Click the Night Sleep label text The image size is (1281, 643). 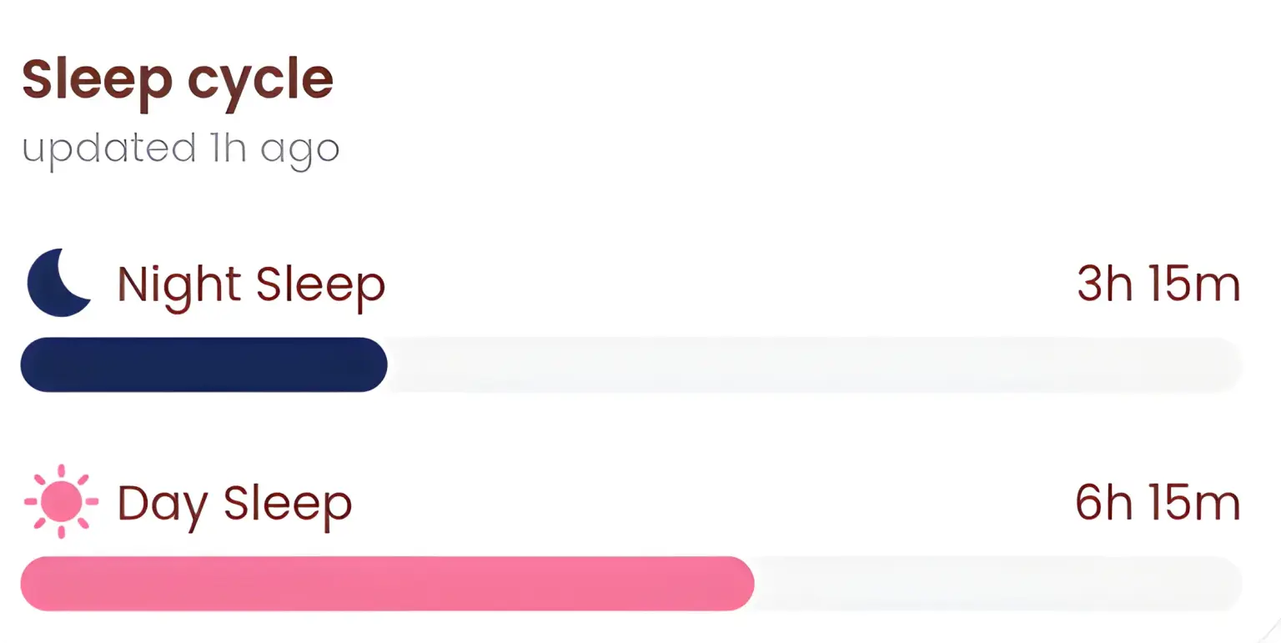250,284
